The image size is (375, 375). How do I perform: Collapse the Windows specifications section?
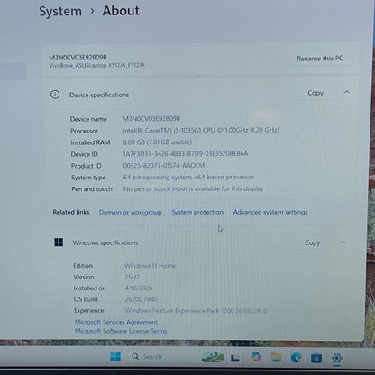click(x=343, y=242)
